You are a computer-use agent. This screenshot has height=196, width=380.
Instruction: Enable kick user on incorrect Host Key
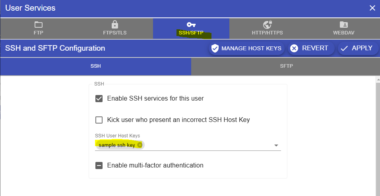[x=99, y=120]
